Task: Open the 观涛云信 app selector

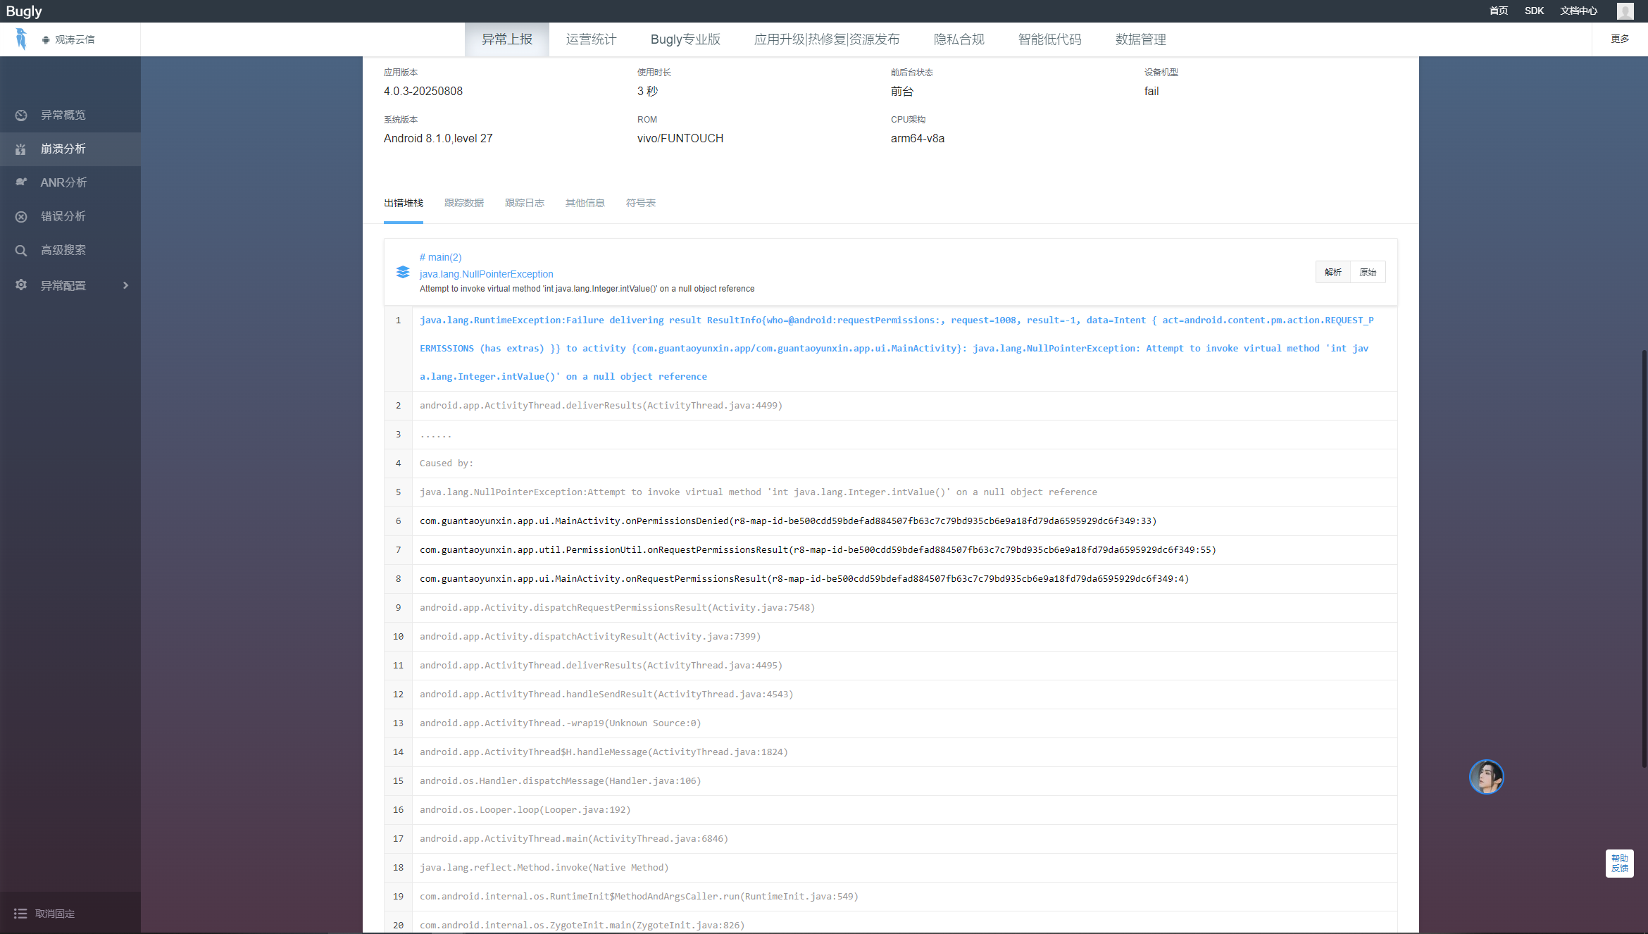Action: coord(70,39)
